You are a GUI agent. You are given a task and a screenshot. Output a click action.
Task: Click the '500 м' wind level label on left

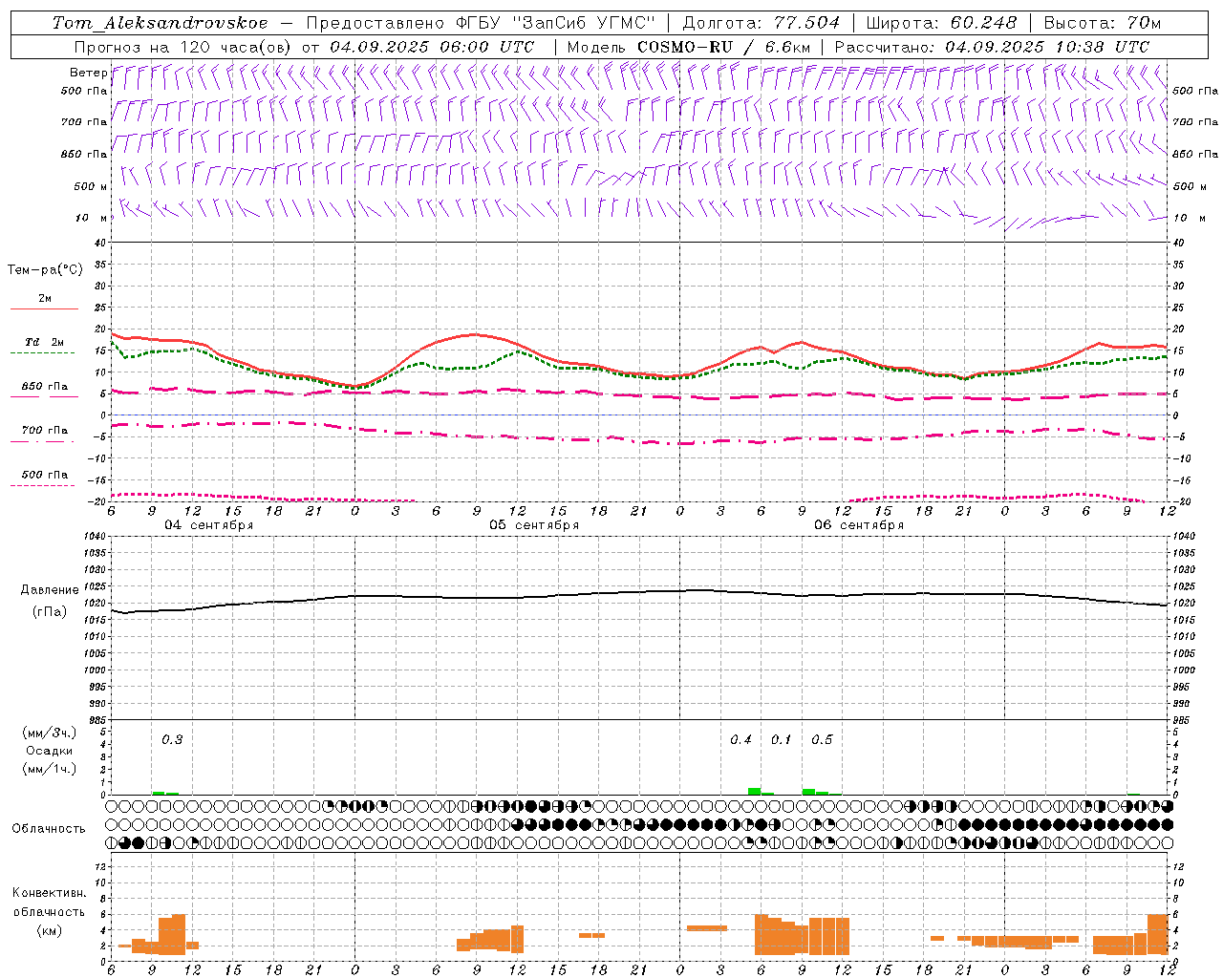(x=92, y=186)
